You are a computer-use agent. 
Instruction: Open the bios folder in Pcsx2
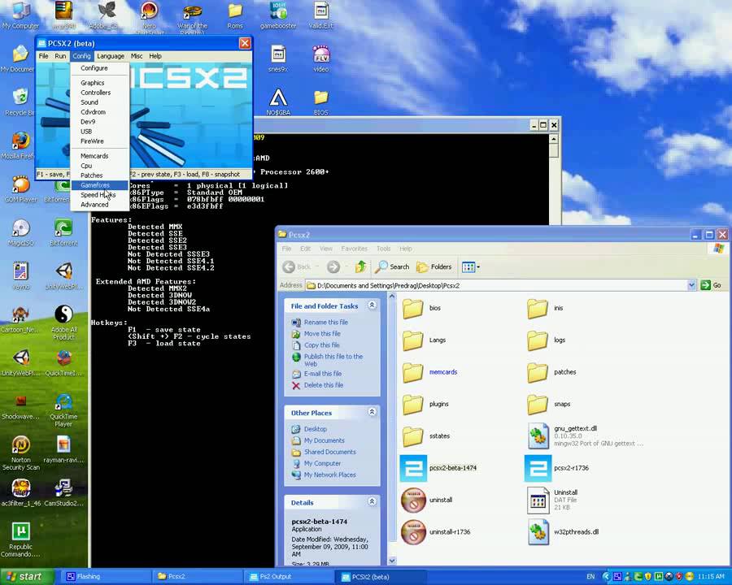[412, 309]
